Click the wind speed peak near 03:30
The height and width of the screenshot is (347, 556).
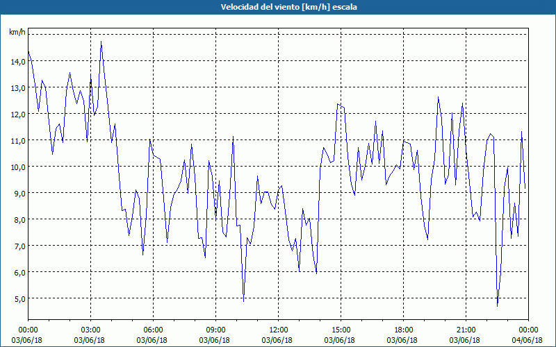(x=101, y=42)
